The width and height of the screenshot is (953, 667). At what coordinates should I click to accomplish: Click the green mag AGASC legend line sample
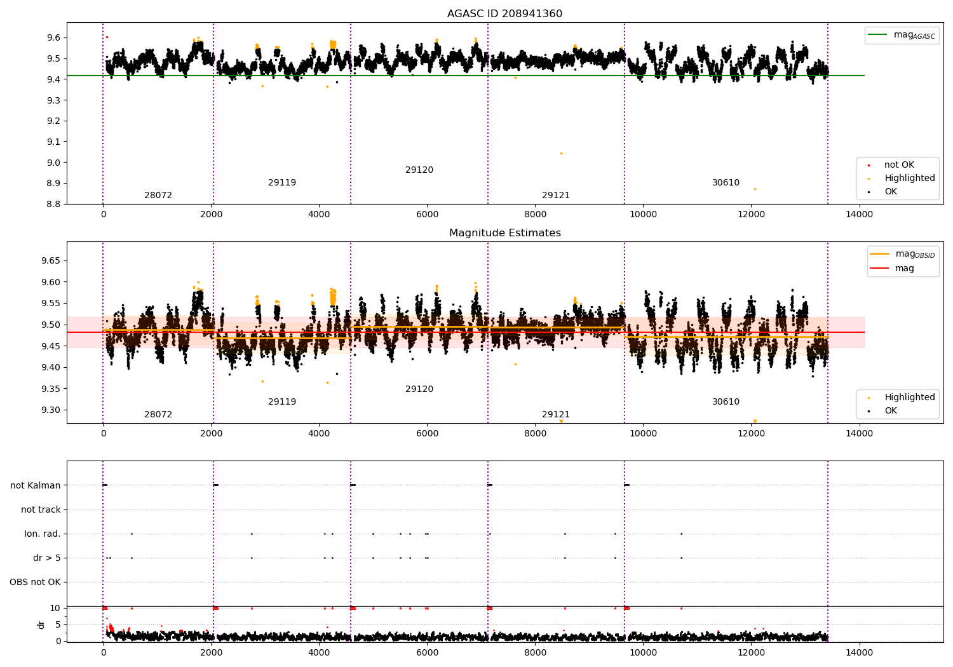[x=878, y=35]
